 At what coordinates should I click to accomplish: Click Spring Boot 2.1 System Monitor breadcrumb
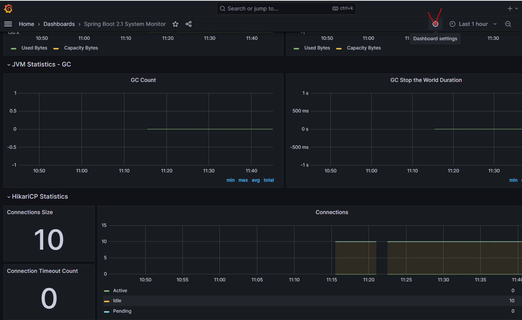(125, 24)
